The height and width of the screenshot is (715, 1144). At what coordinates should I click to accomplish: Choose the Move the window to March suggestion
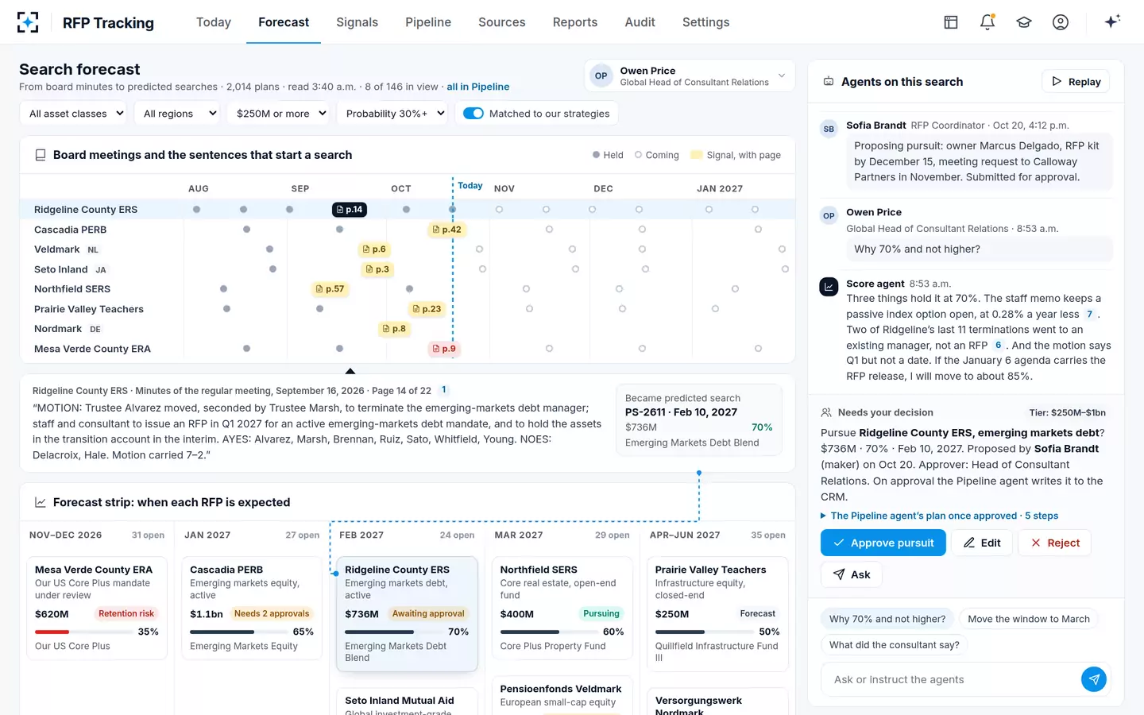(x=1029, y=619)
